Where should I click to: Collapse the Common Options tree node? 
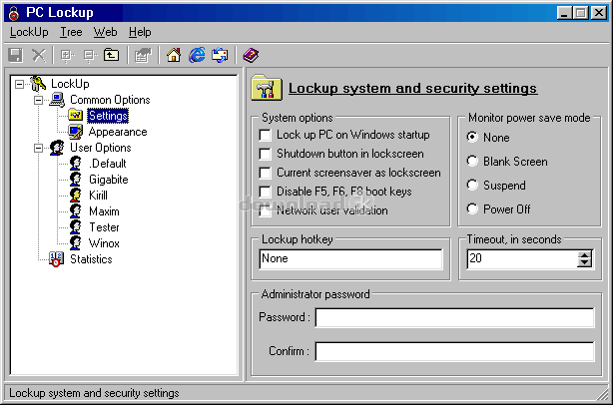(x=38, y=100)
